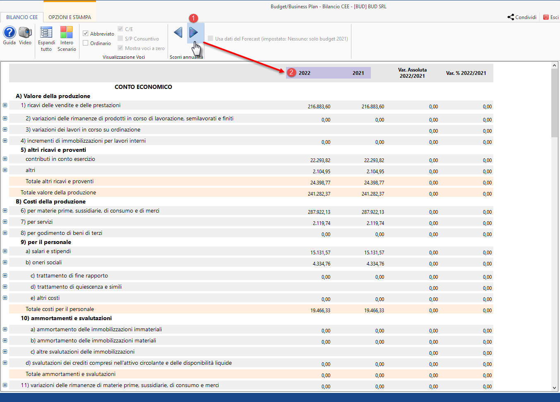Click the A) Valore della produzione heading
Image resolution: width=560 pixels, height=402 pixels.
(53, 96)
